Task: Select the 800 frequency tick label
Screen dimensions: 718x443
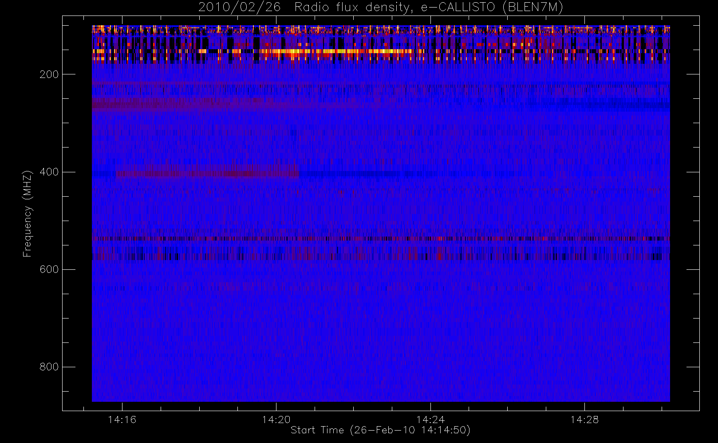Action: (49, 367)
